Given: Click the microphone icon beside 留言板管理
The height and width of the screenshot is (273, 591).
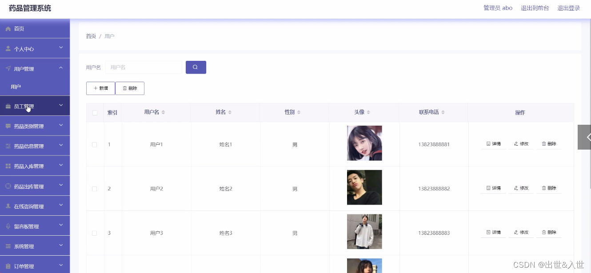Looking at the screenshot, I should pyautogui.click(x=8, y=226).
